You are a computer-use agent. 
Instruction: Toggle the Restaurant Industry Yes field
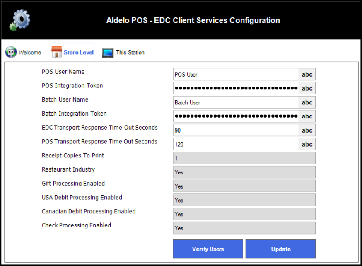click(x=244, y=172)
